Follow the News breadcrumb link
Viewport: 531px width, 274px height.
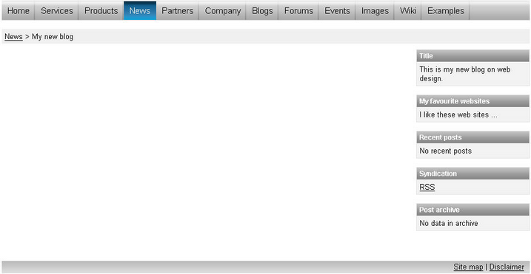pyautogui.click(x=13, y=36)
